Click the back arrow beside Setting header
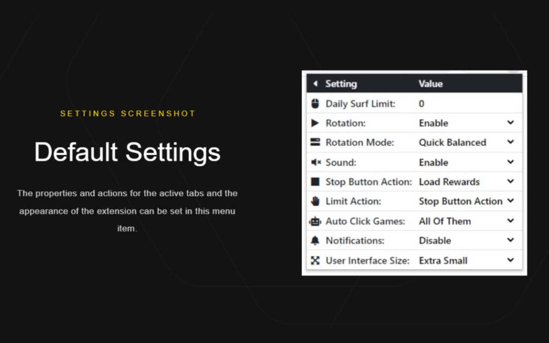Viewport: 549px width, 343px height. pyautogui.click(x=315, y=84)
